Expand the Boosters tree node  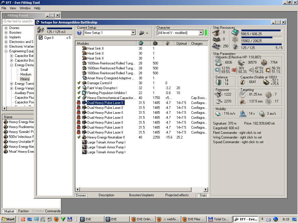coord(6,33)
